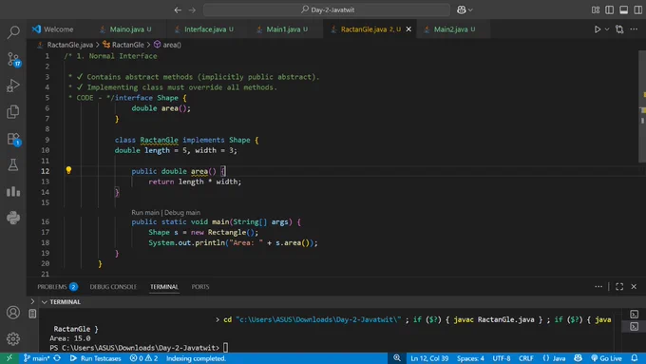
Task: Click the lightbulb quick-fix icon
Action: [x=68, y=170]
